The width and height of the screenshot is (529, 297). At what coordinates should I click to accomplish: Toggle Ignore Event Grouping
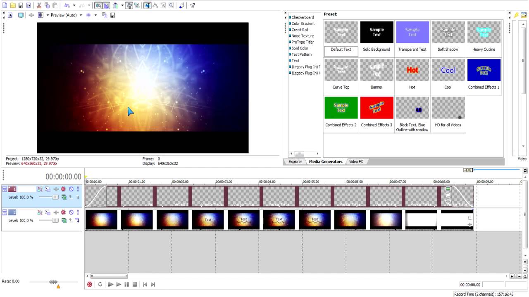(x=136, y=5)
